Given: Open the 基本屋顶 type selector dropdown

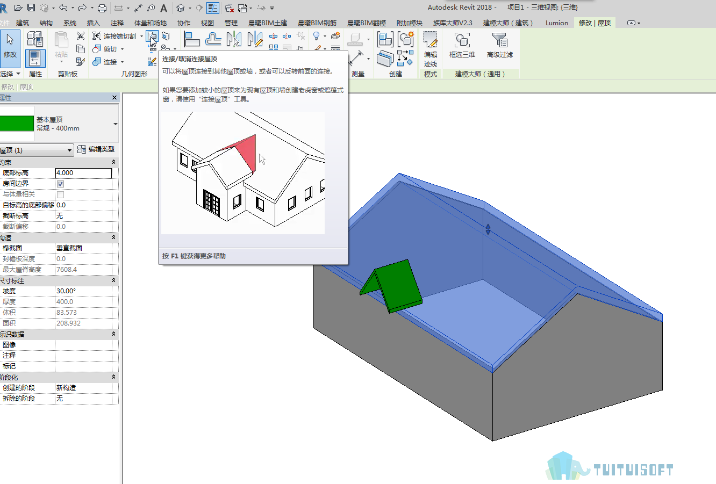Looking at the screenshot, I should tap(115, 124).
